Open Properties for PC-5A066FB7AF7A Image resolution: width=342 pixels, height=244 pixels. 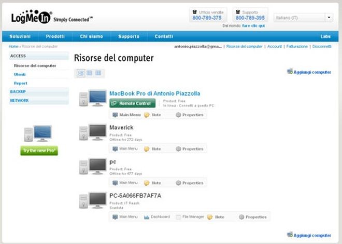pos(253,217)
